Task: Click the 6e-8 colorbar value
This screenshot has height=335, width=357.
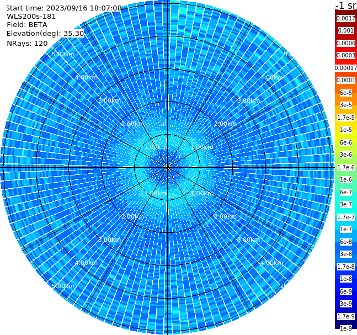Action: [346, 242]
